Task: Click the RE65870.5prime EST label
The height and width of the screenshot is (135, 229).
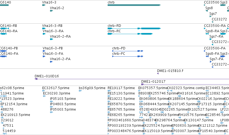Action: pyautogui.click(x=121, y=104)
